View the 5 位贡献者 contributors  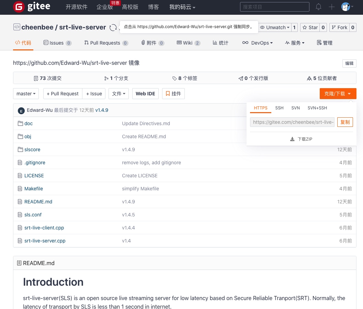[x=321, y=78]
